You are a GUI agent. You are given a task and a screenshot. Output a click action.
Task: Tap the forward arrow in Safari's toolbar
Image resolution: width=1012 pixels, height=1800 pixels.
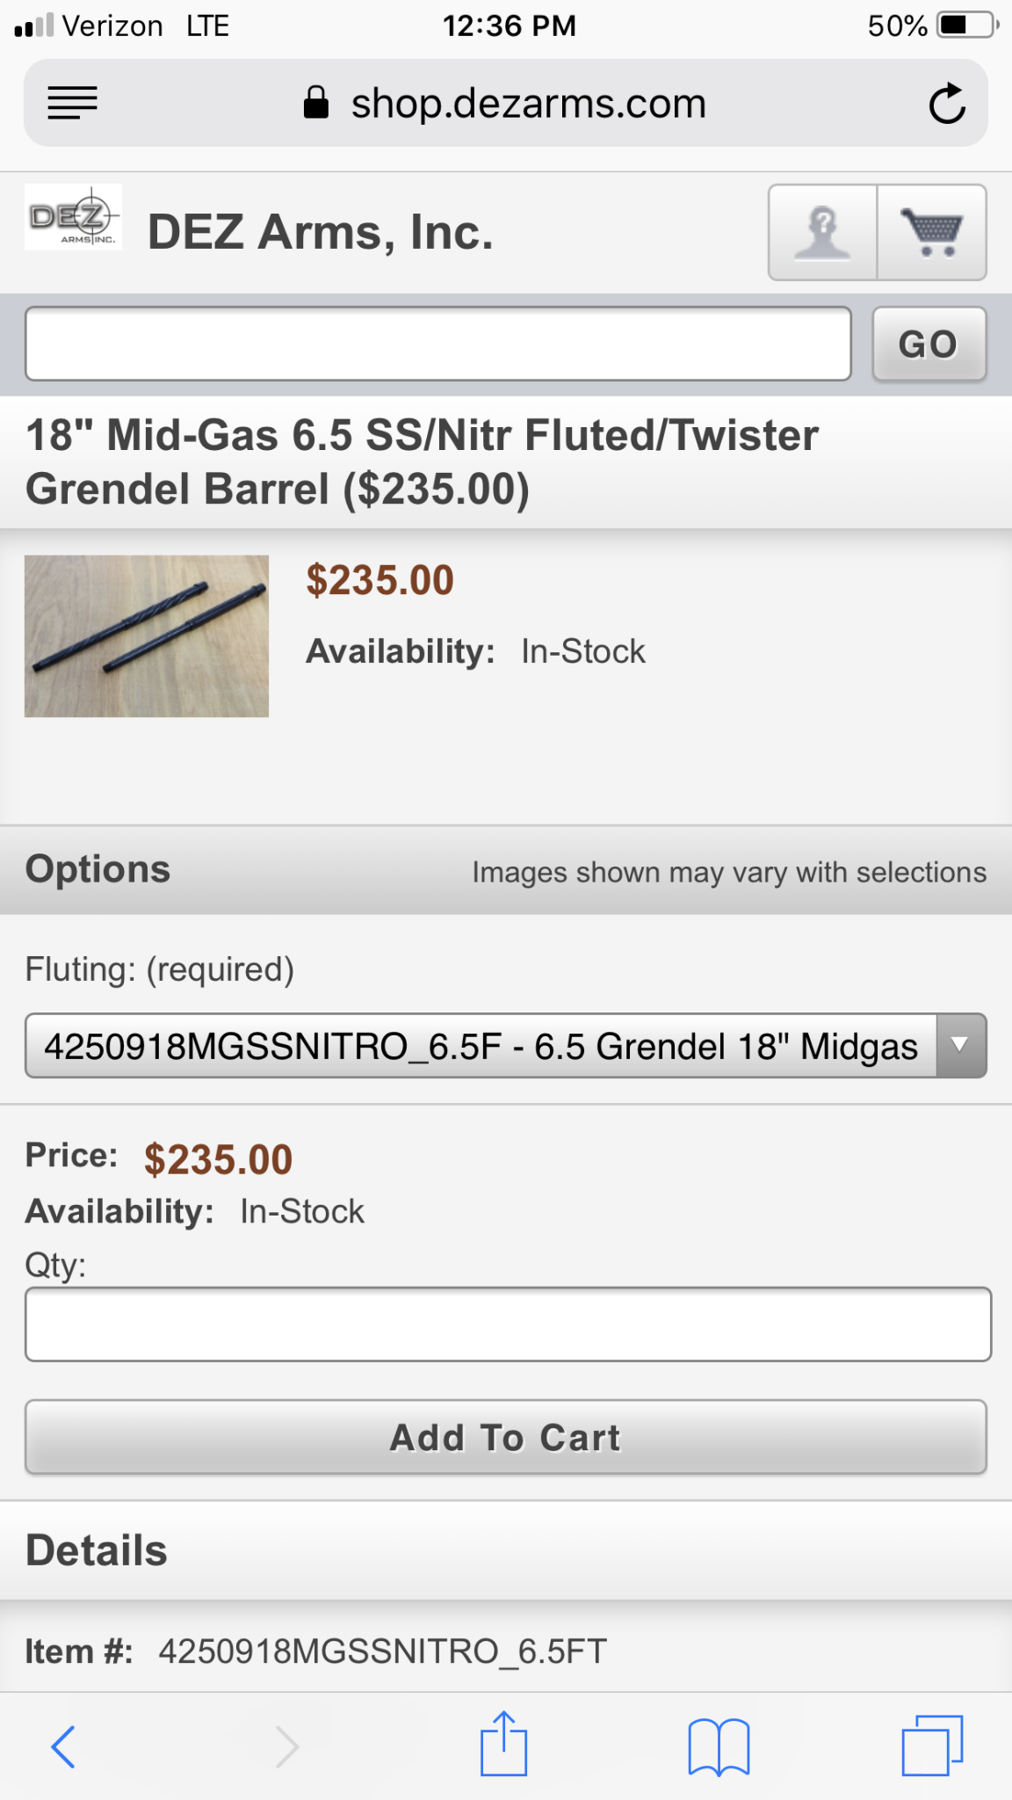tap(286, 1746)
